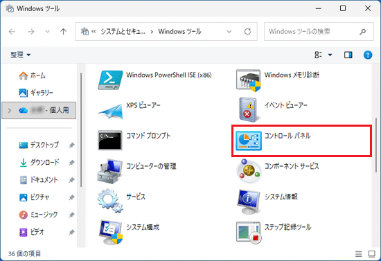
Task: Go back with the back arrow
Action: (12, 32)
